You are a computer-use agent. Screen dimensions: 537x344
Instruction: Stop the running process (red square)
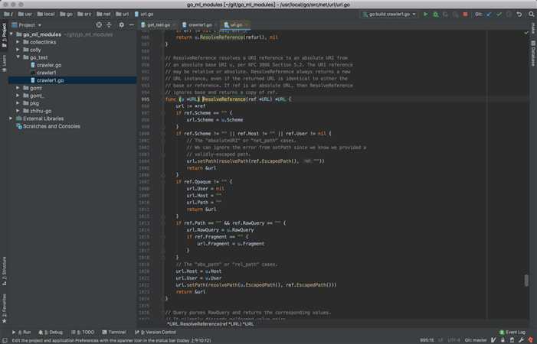pos(465,15)
